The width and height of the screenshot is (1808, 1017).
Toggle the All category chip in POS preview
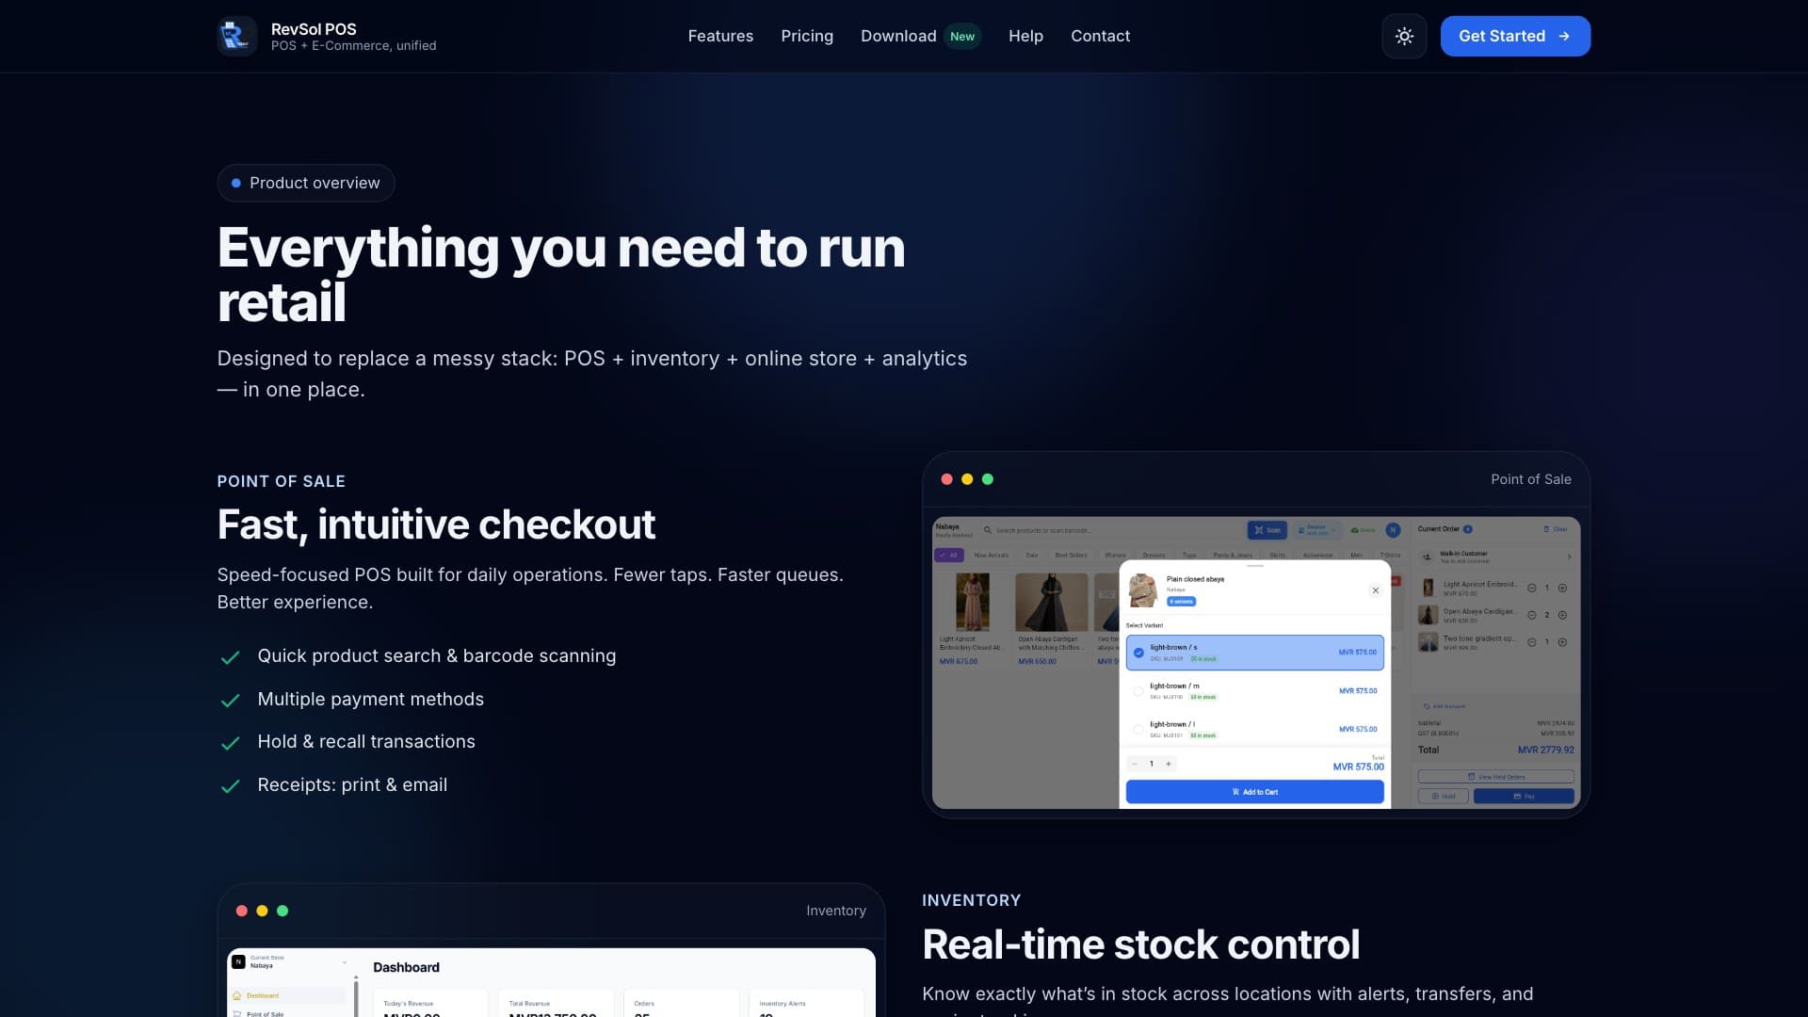coord(949,556)
